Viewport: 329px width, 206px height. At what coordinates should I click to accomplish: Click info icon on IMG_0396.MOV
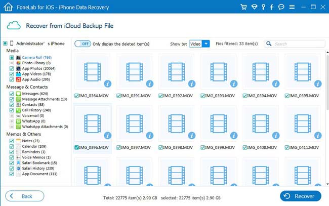pyautogui.click(x=108, y=136)
